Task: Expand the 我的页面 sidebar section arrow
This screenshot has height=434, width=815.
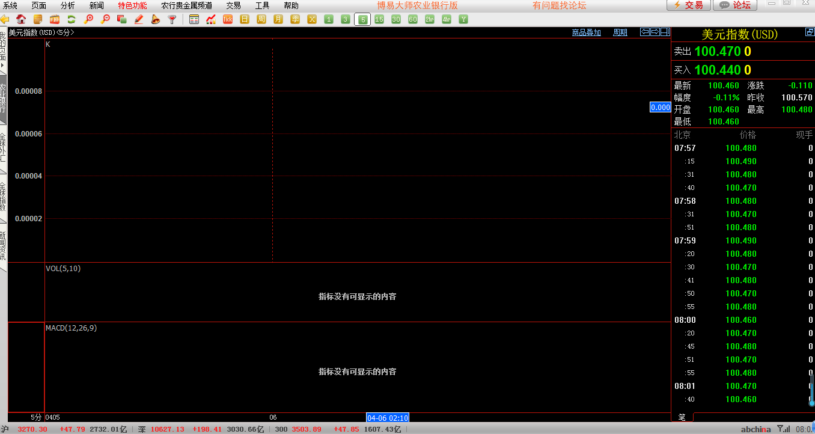Action: point(3,64)
